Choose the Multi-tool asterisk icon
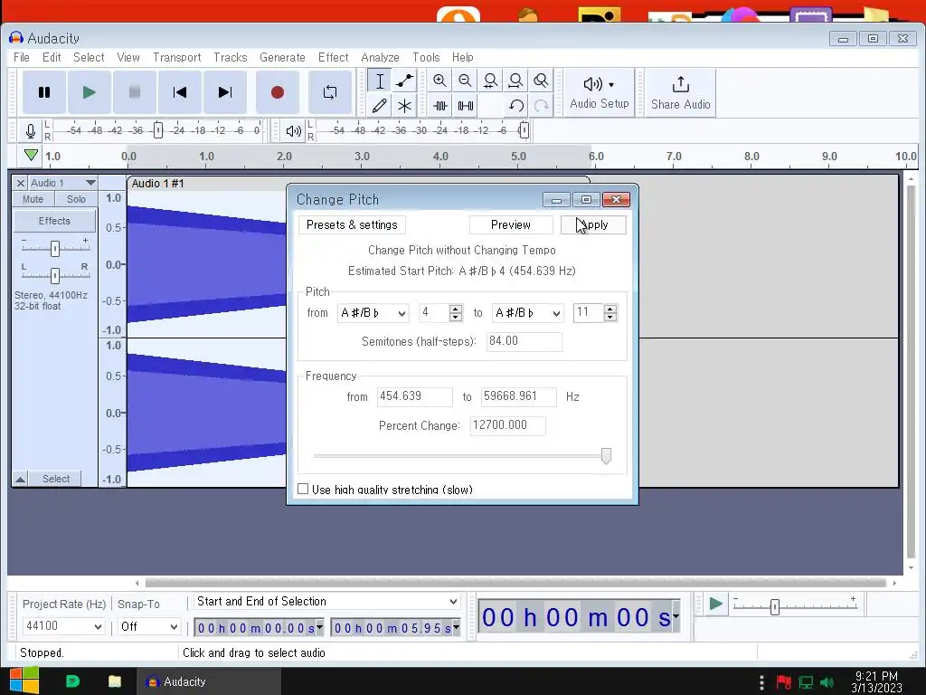 [x=404, y=106]
